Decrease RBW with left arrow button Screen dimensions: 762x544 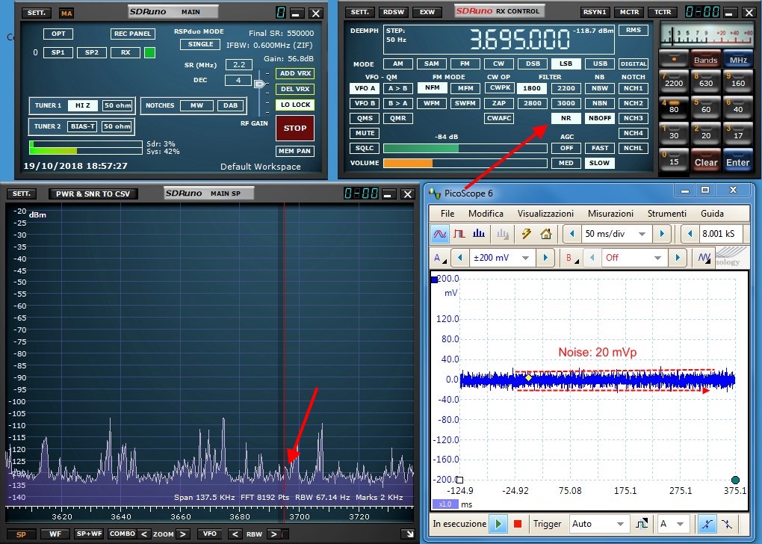[235, 534]
